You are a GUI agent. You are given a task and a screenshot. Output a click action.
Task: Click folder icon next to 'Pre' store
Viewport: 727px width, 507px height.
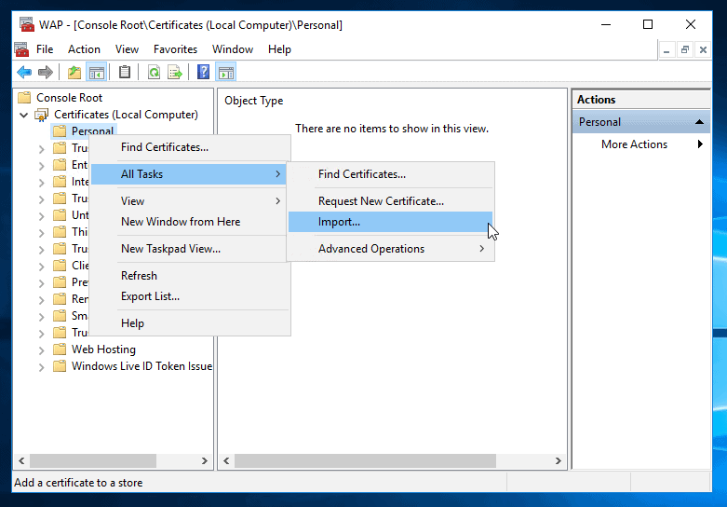coord(60,281)
